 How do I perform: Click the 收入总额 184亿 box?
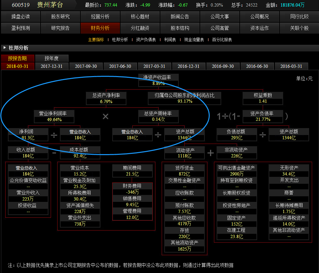pos(28,153)
